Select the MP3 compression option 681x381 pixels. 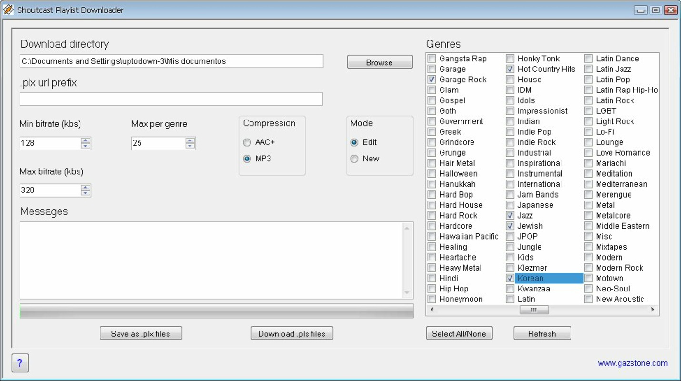point(247,159)
